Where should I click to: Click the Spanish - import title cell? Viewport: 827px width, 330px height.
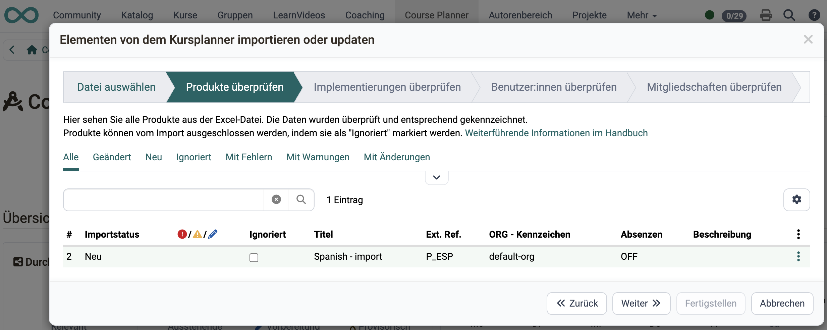pos(348,256)
